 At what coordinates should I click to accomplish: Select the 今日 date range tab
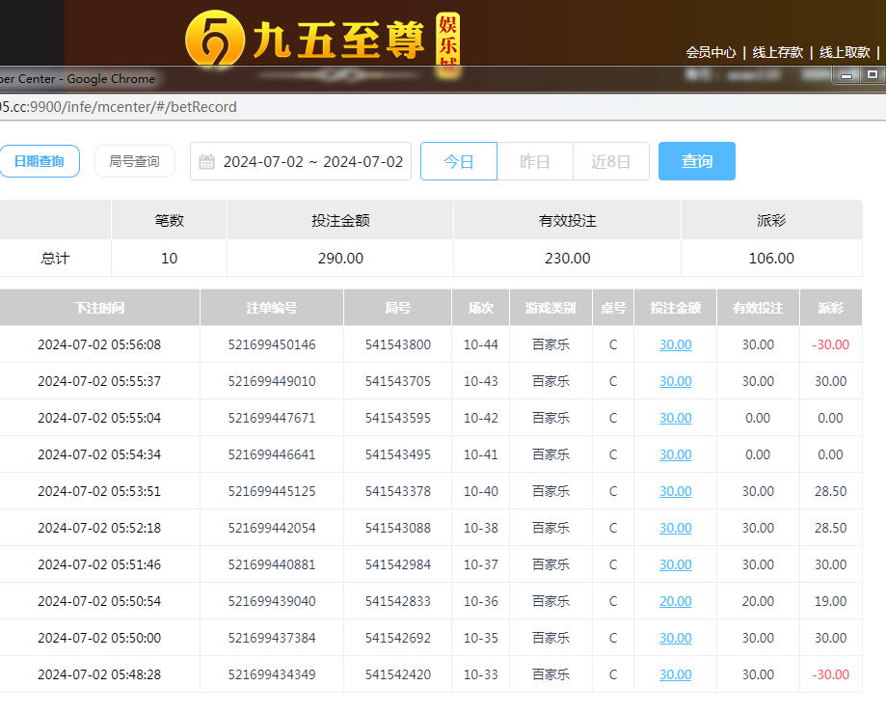459,161
